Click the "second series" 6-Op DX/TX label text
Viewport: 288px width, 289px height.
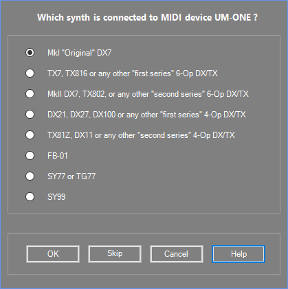pos(148,94)
